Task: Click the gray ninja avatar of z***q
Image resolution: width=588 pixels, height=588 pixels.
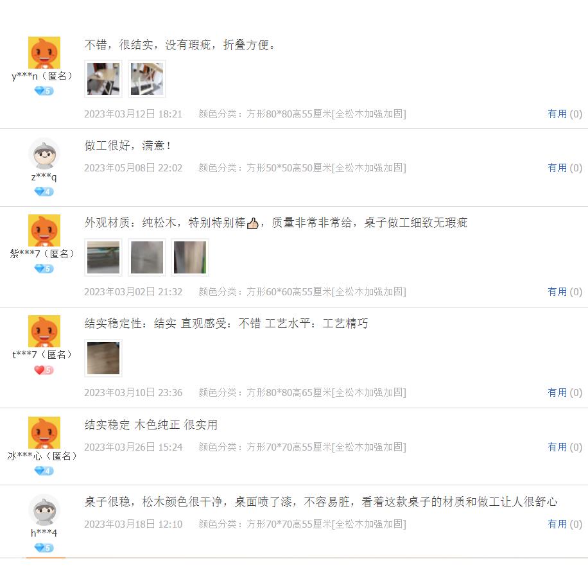Action: click(44, 154)
